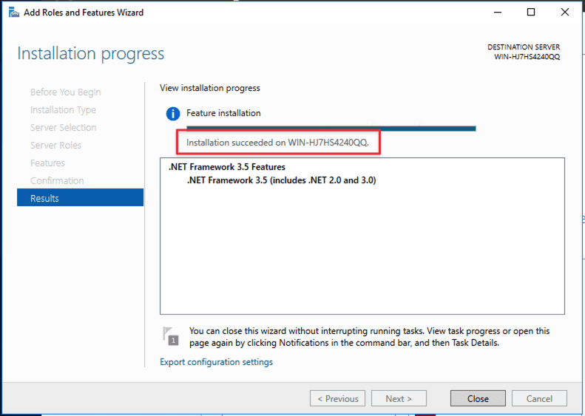This screenshot has width=585, height=416.
Task: Jump to the Confirmation step
Action: [57, 181]
